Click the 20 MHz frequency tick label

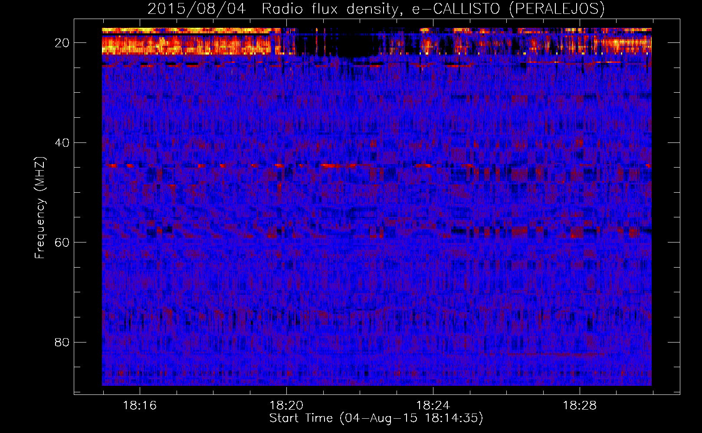click(x=62, y=43)
